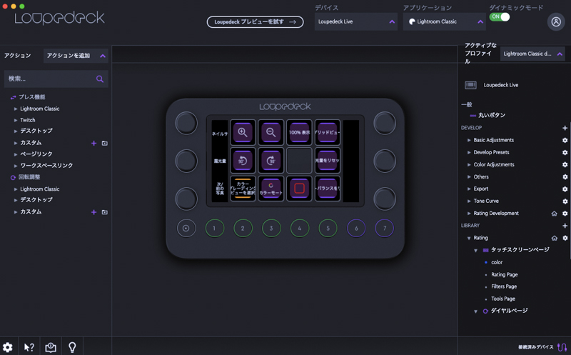Click home icon beside Rating workspace
Image resolution: width=571 pixels, height=355 pixels.
click(x=555, y=238)
